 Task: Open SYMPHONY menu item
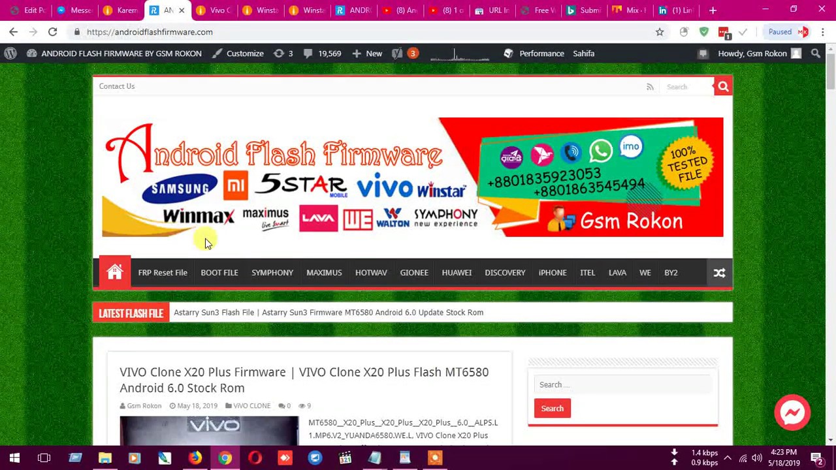pyautogui.click(x=272, y=273)
